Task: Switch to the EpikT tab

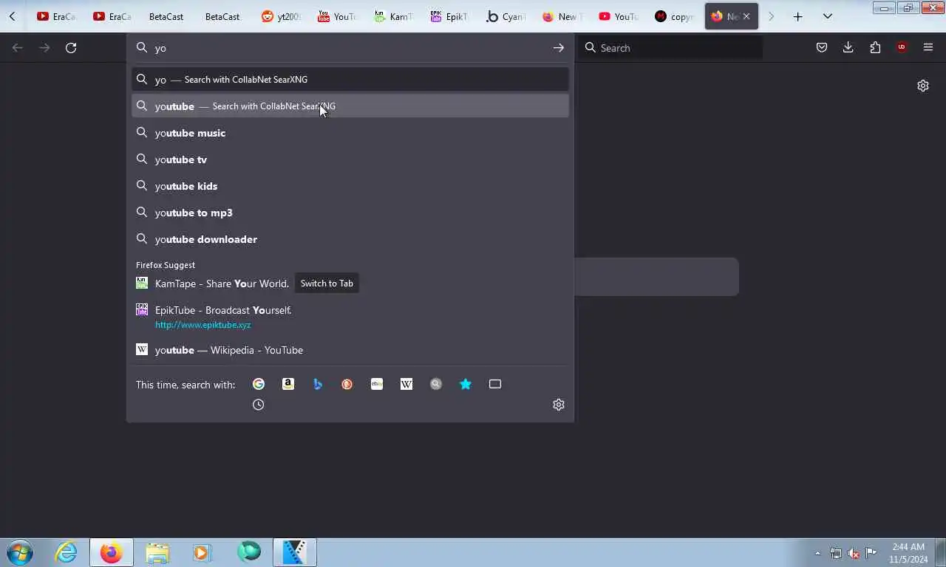Action: (x=449, y=16)
